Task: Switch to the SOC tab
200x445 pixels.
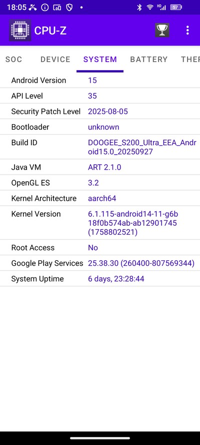Action: [13, 59]
